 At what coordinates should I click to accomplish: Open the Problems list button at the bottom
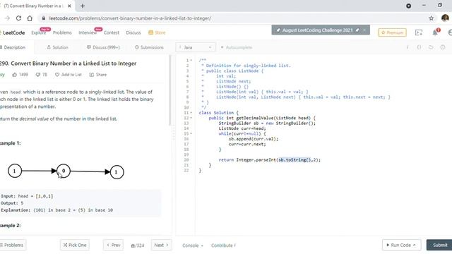pyautogui.click(x=13, y=245)
